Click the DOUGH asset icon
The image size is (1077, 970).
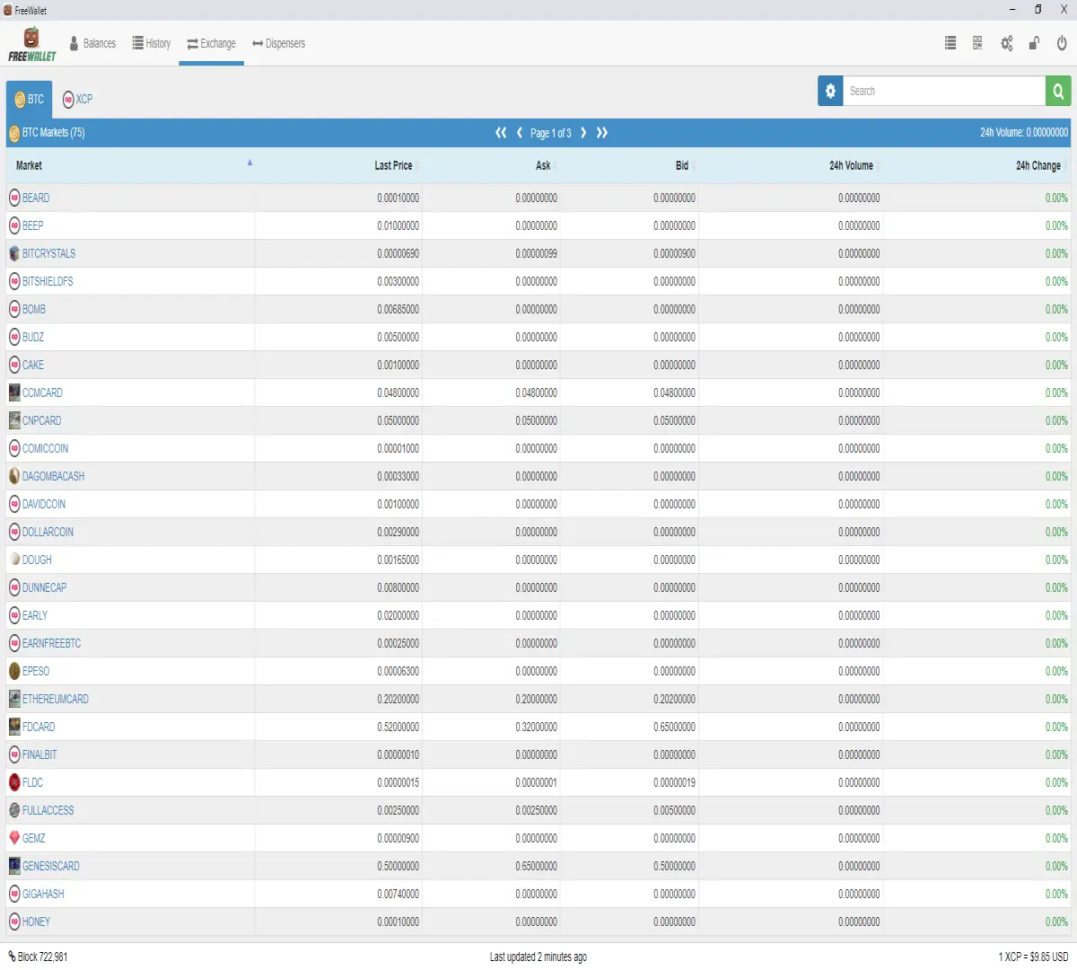click(14, 560)
